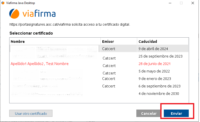
Task: Select the Apellido1 Apellido2, Test Nombre certificate
Action: 39,64
